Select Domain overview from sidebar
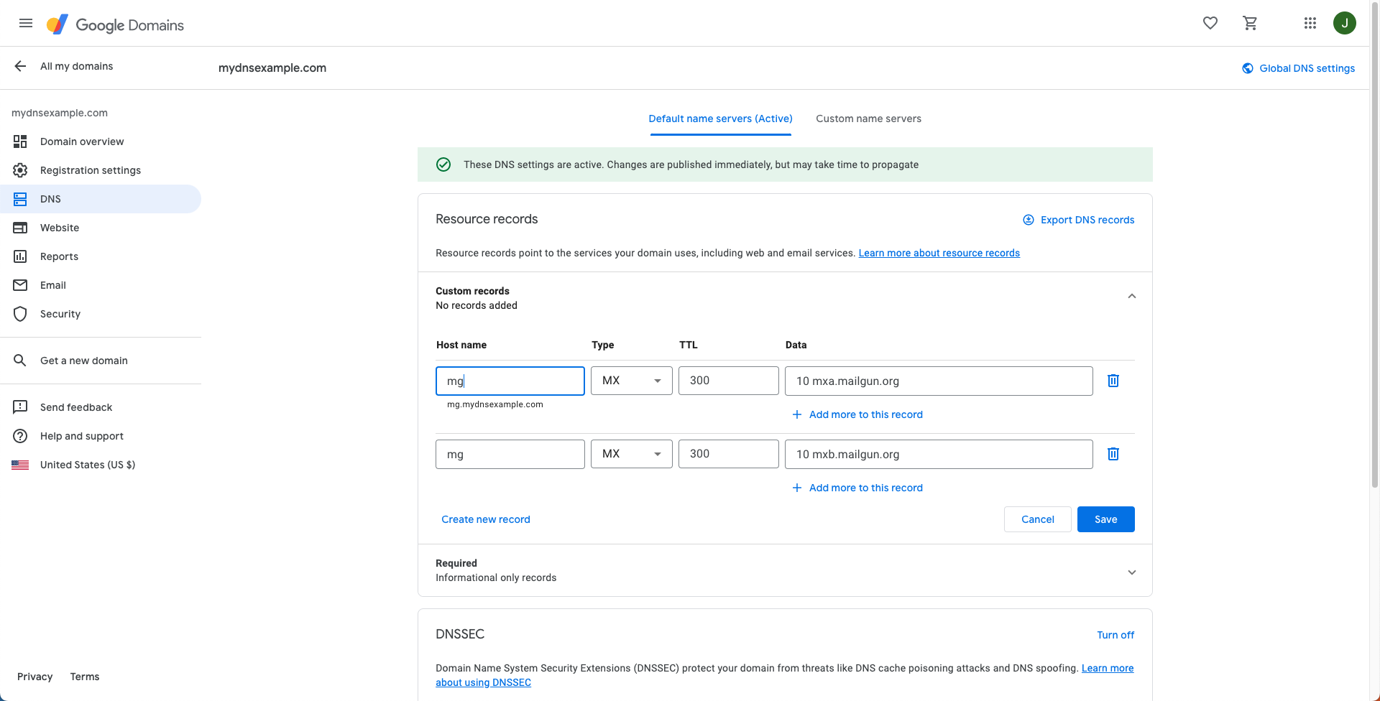Image resolution: width=1380 pixels, height=701 pixels. [81, 141]
